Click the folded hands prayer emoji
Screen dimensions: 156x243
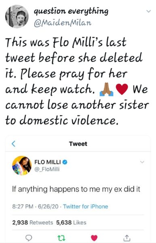[x=106, y=90]
